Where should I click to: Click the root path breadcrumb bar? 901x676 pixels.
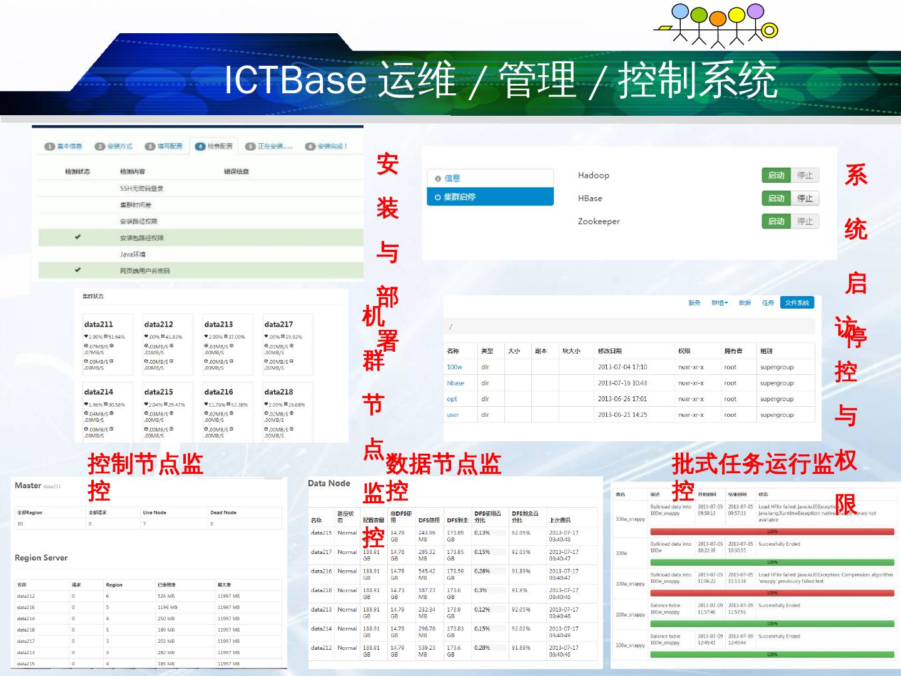(x=629, y=326)
